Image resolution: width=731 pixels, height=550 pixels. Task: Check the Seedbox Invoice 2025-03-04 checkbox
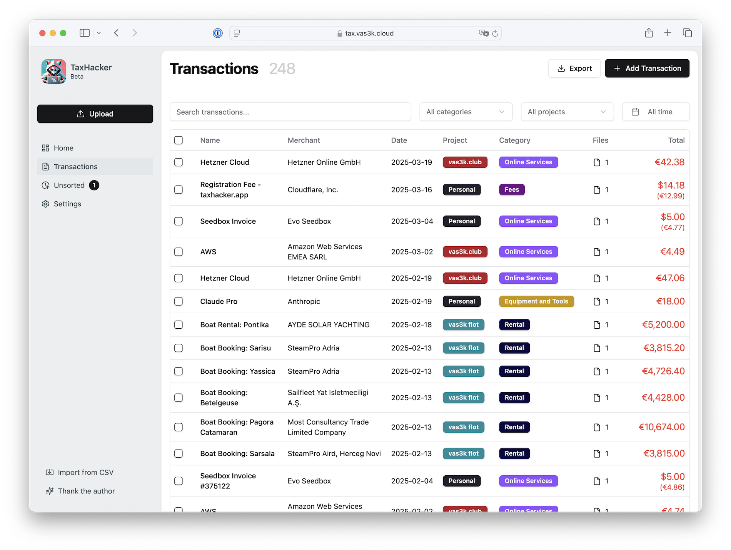click(179, 221)
